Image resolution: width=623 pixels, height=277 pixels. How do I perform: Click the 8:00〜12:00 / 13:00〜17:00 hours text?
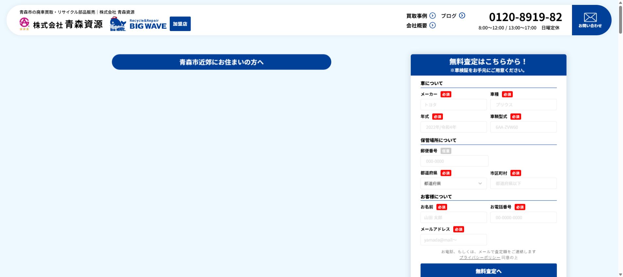pos(507,28)
